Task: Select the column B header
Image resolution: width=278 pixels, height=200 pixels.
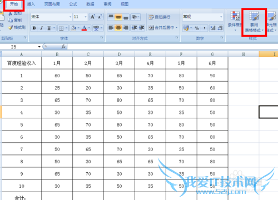Action: 57,54
